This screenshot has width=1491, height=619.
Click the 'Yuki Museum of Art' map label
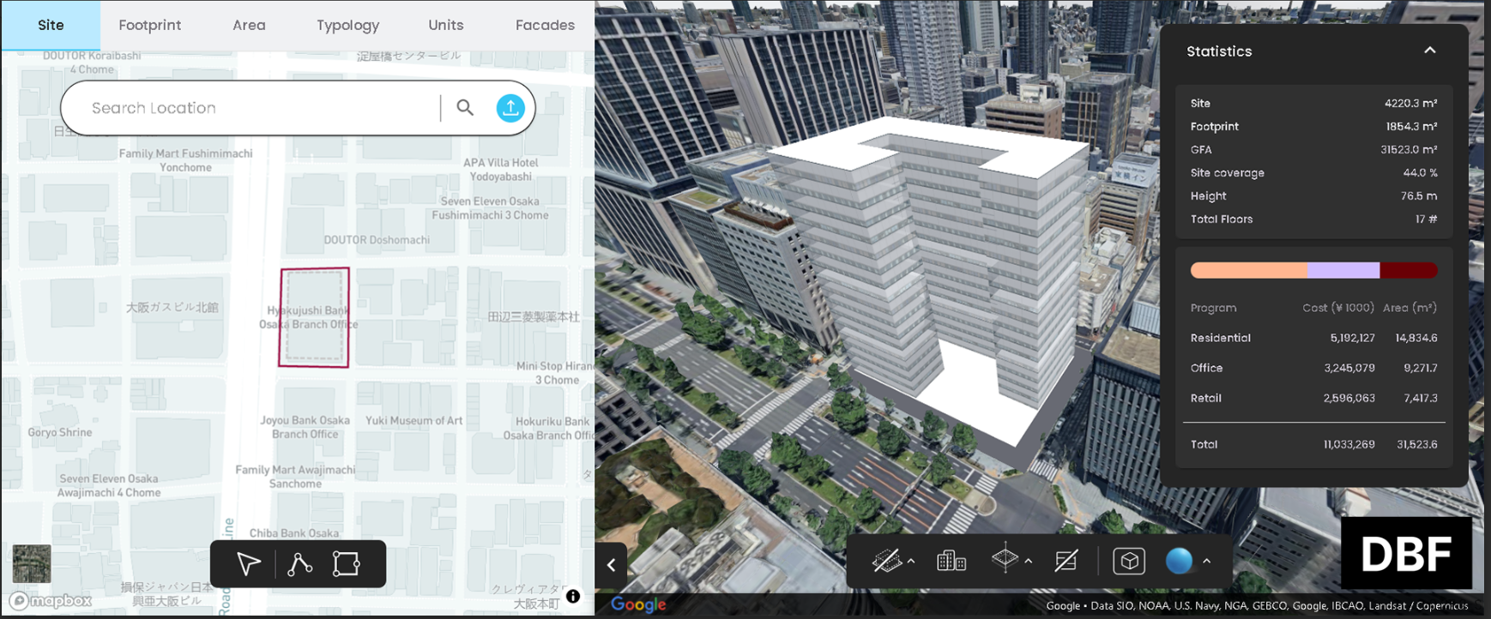[x=414, y=421]
